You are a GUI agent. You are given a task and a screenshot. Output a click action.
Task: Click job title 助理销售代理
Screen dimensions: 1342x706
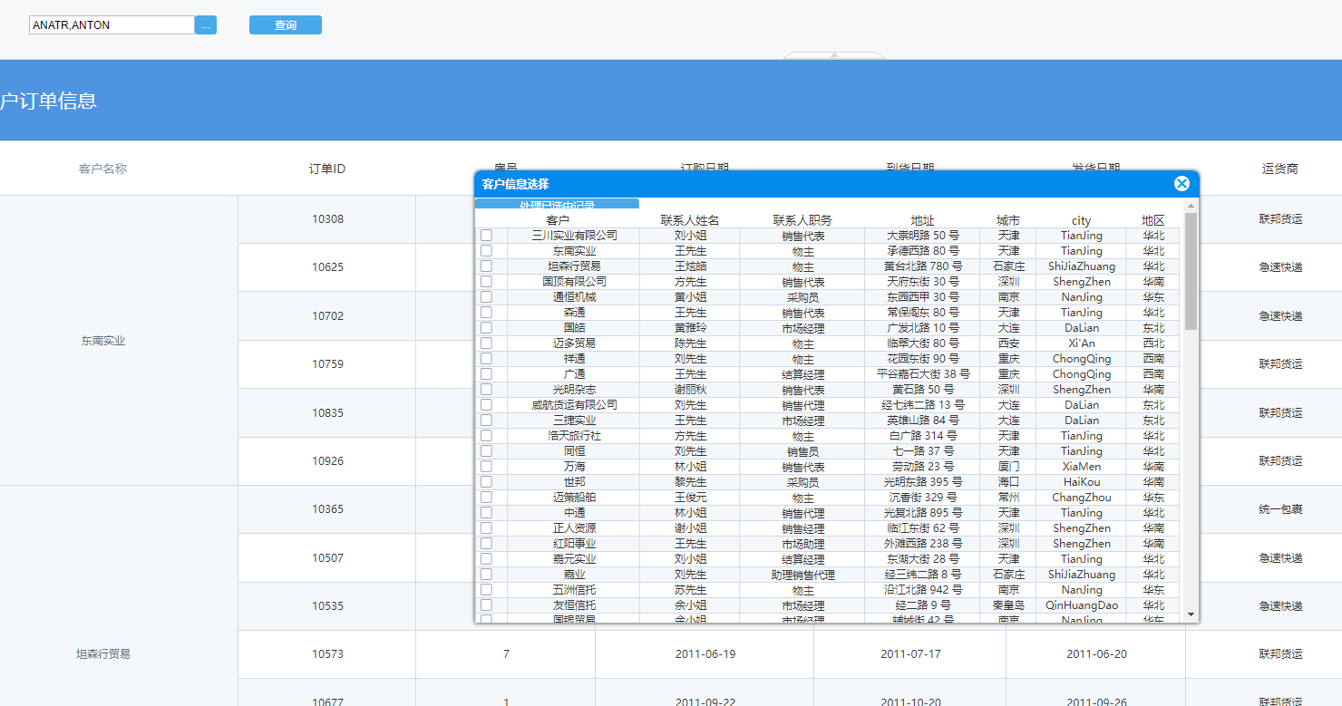(x=802, y=575)
